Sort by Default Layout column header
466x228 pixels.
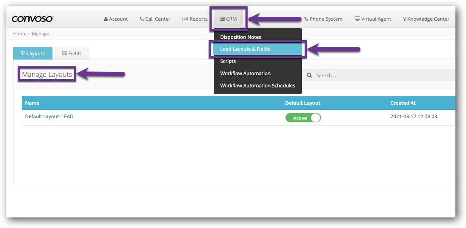[x=303, y=103]
